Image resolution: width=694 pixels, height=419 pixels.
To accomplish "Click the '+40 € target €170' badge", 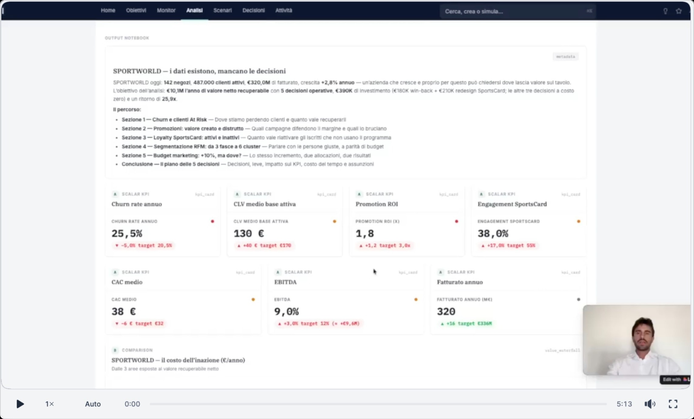I will point(264,245).
